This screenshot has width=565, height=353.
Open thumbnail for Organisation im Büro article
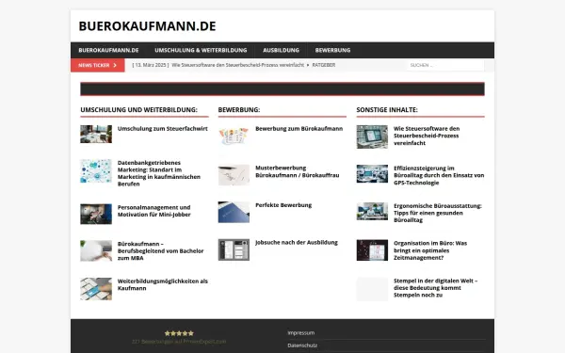pyautogui.click(x=372, y=250)
